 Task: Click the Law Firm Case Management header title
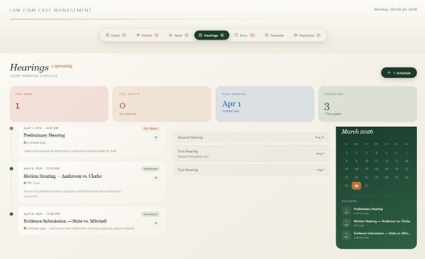[50, 10]
